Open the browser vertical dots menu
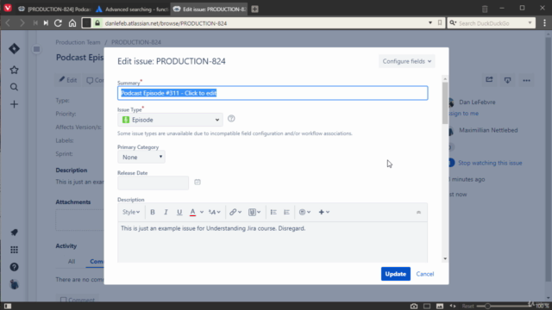This screenshot has width=552, height=310. point(544,23)
